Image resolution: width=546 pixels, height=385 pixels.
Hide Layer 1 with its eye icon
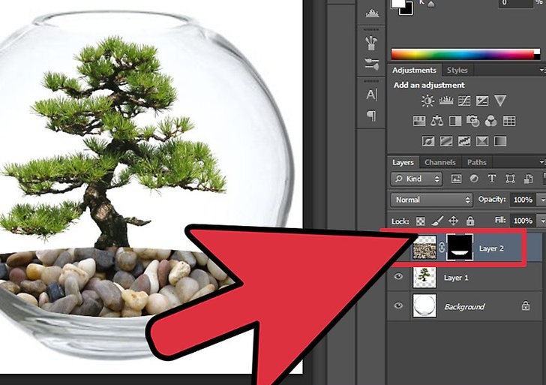(399, 278)
